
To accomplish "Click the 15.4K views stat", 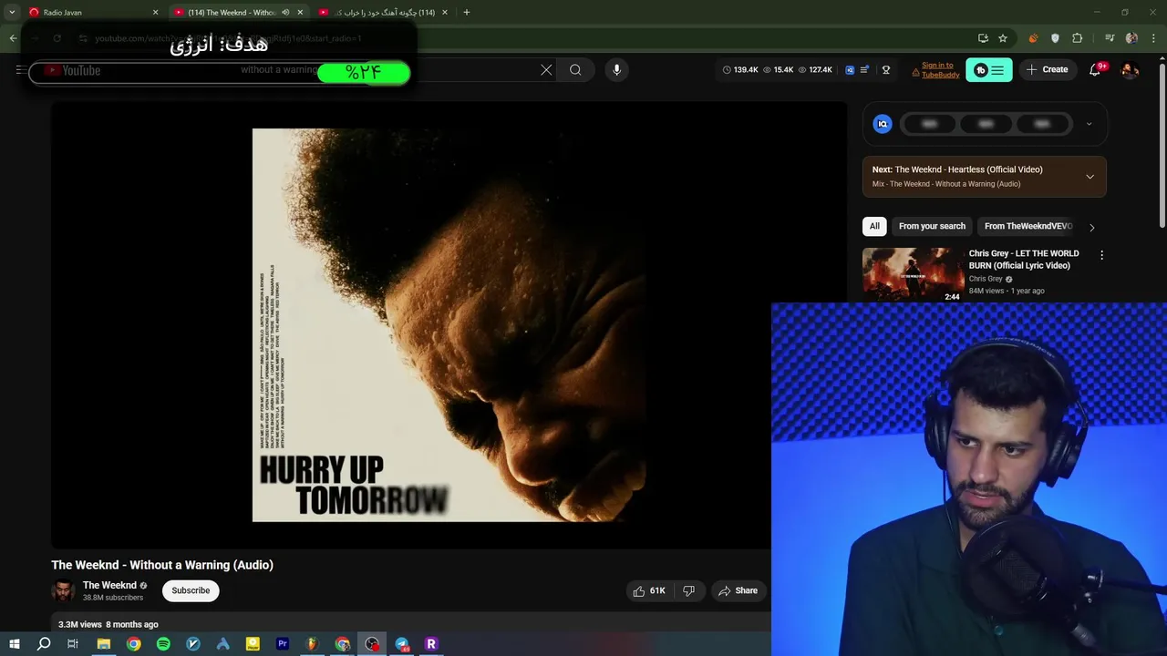I will pos(778,70).
